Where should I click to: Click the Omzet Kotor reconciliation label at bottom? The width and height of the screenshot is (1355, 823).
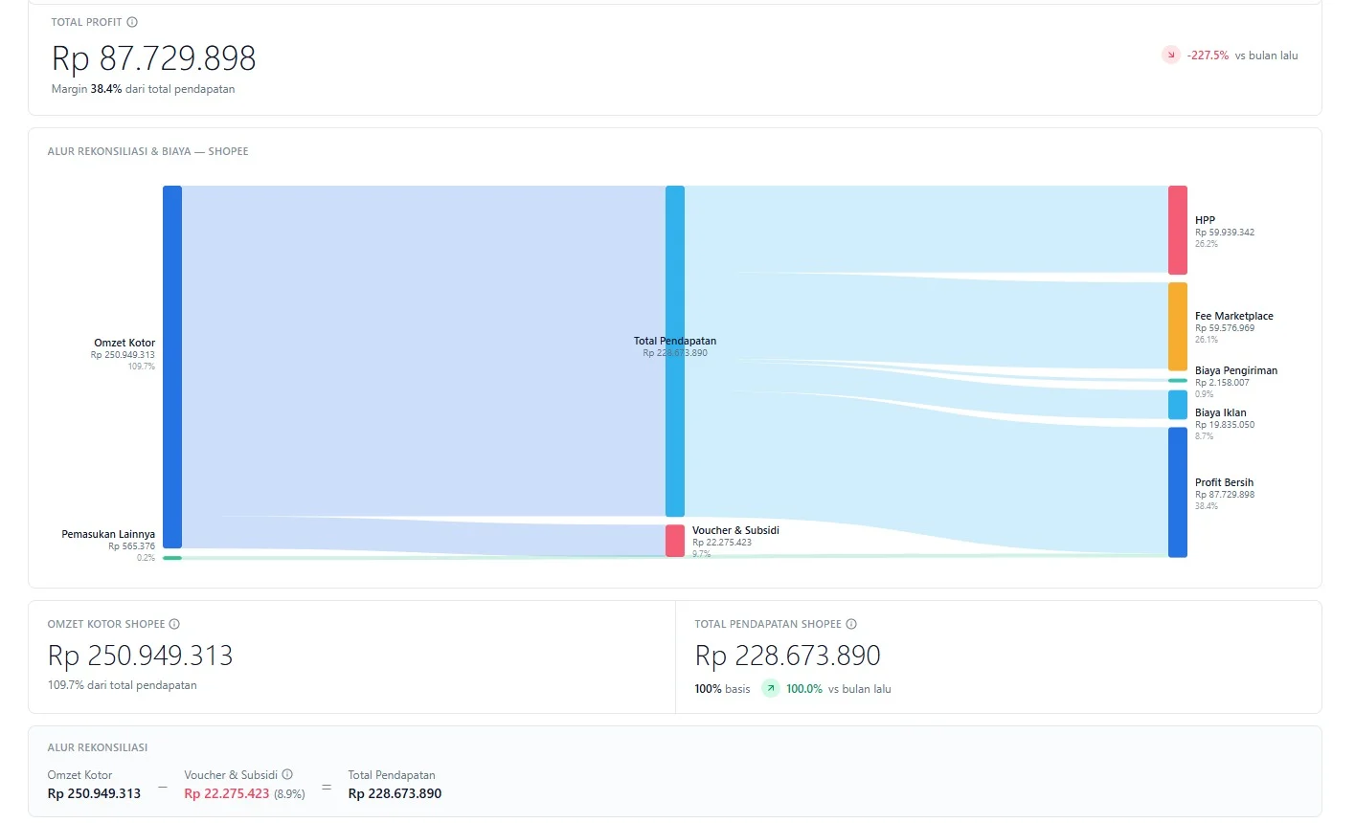point(80,775)
